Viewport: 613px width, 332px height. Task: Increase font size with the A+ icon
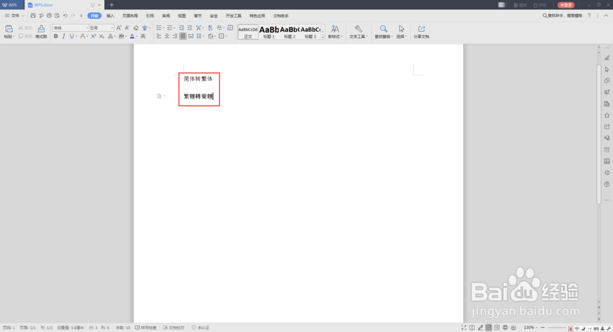tap(119, 28)
